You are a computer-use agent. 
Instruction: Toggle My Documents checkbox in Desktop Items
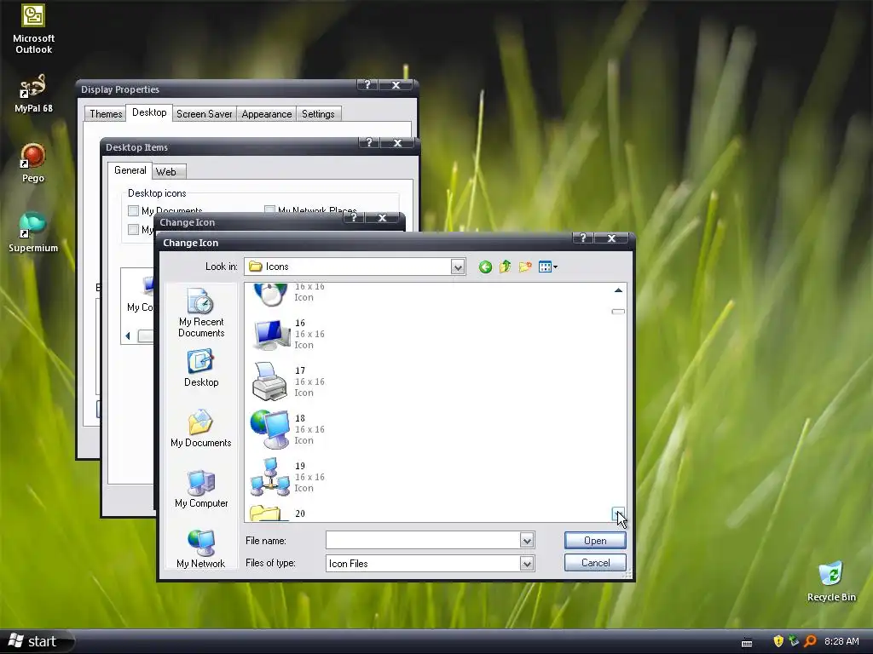tap(133, 211)
